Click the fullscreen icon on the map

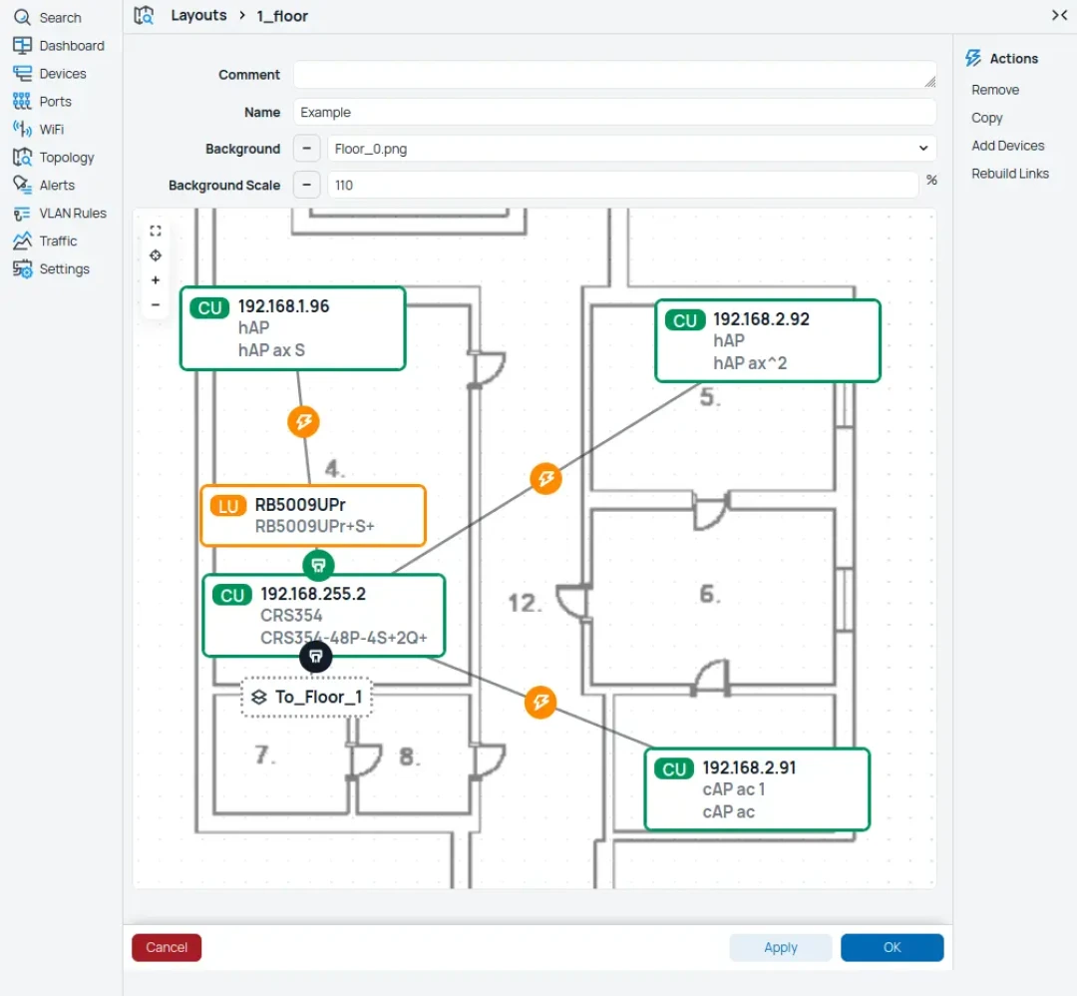(x=156, y=231)
